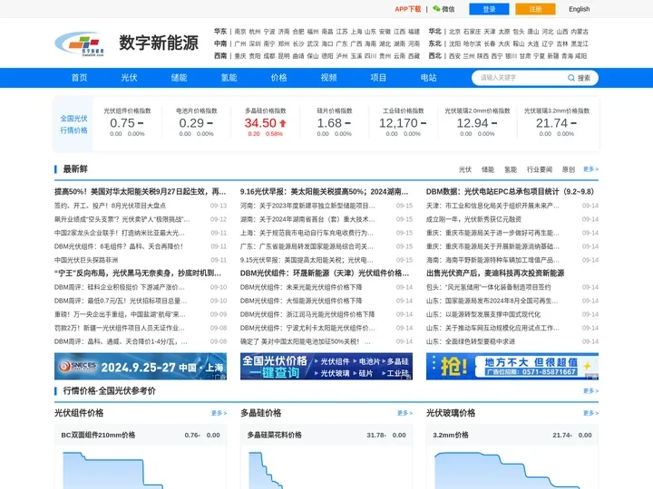The image size is (653, 489).
Task: Open headline 提高50%！美国对华太阳能关税
Action: click(x=141, y=192)
